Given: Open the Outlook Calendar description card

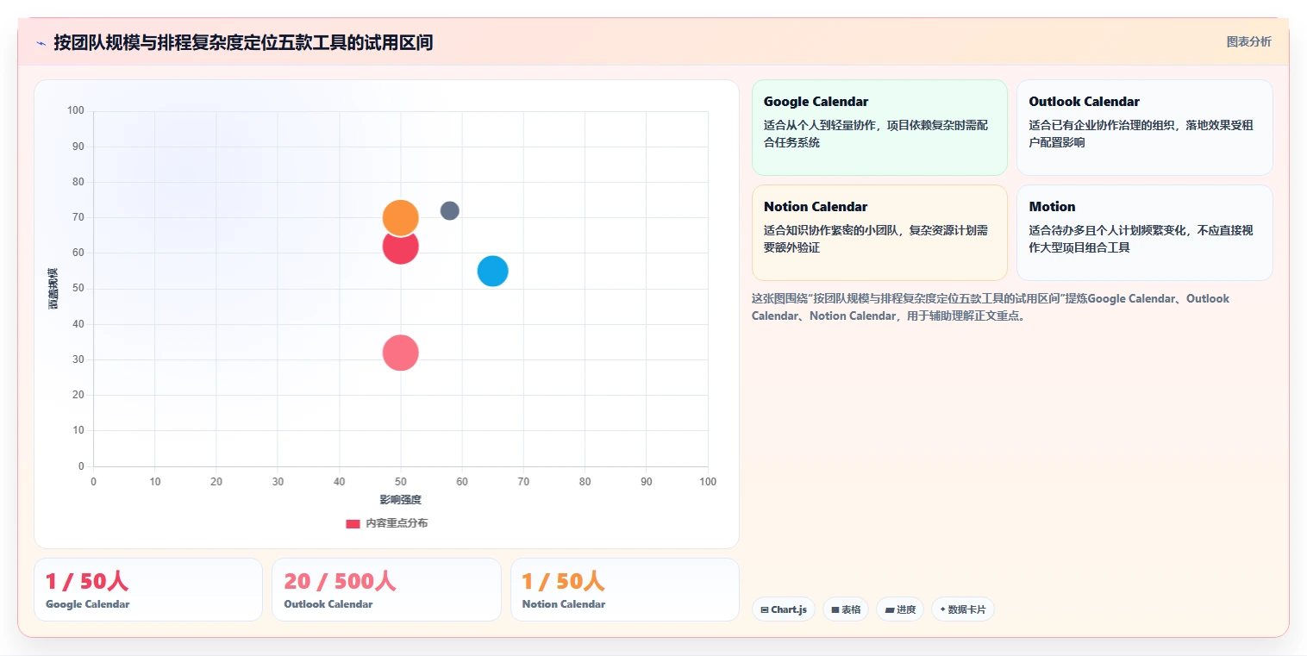Looking at the screenshot, I should coord(1144,128).
